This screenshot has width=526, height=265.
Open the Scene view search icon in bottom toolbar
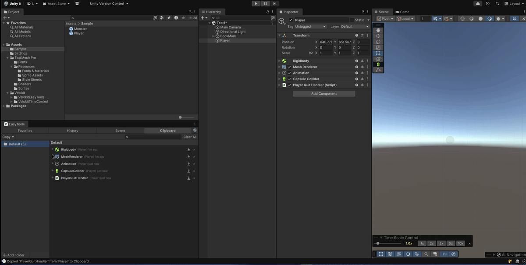click(426, 254)
